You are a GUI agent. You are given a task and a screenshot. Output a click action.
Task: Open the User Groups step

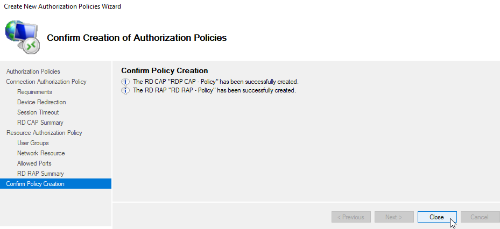pyautogui.click(x=33, y=143)
